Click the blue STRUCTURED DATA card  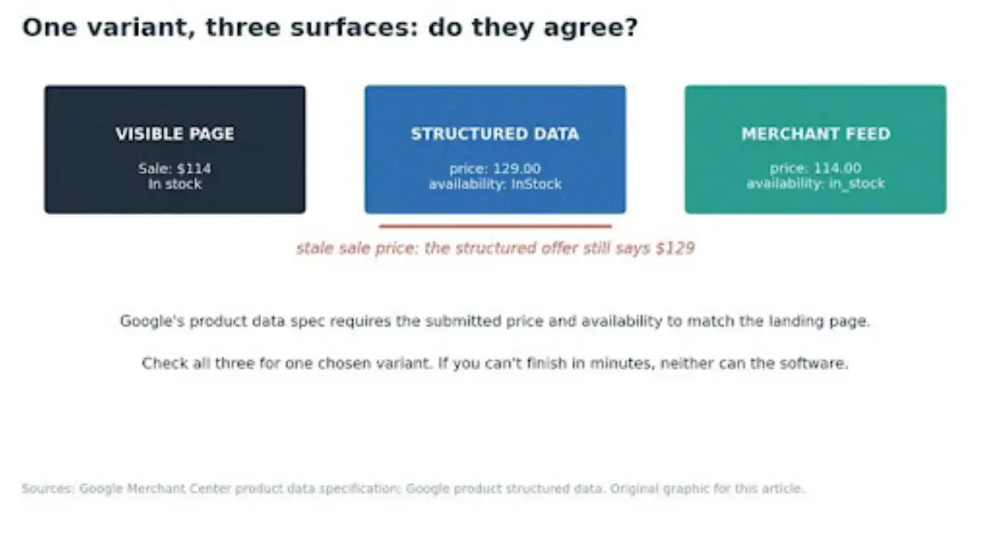click(495, 150)
